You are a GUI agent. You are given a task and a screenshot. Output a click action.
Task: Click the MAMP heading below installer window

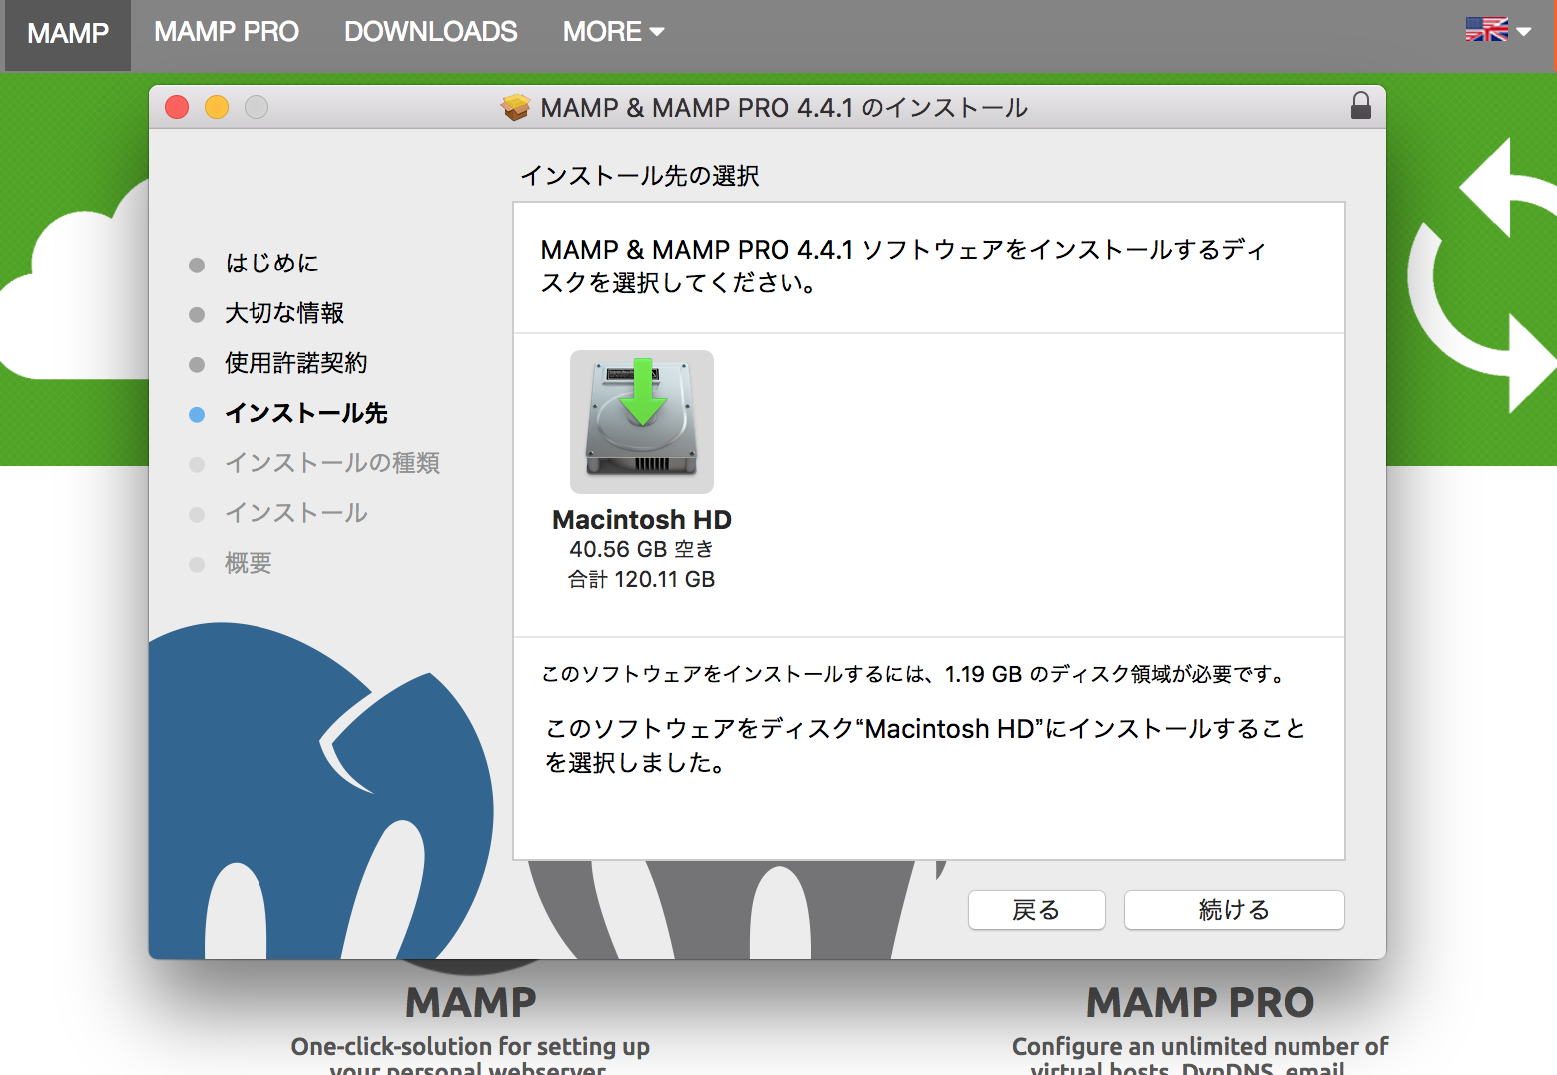point(471,1002)
